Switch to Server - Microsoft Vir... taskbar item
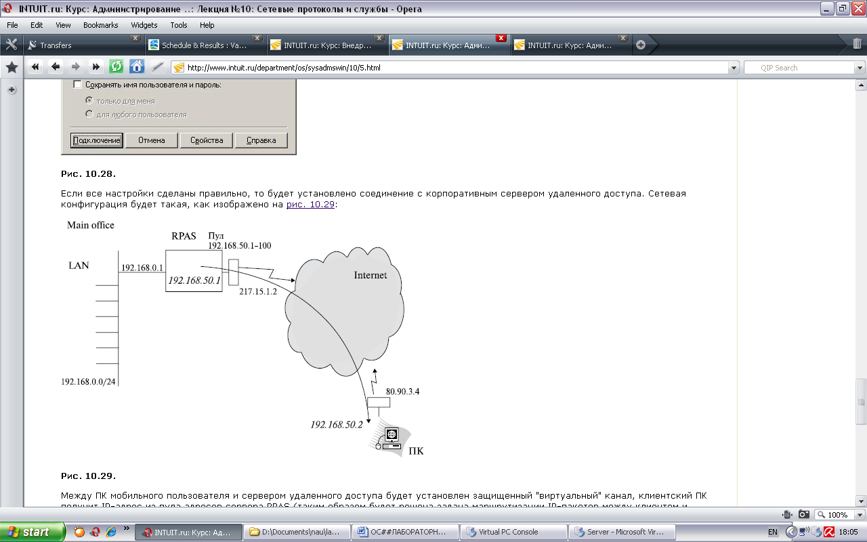The image size is (867, 542). click(x=621, y=532)
